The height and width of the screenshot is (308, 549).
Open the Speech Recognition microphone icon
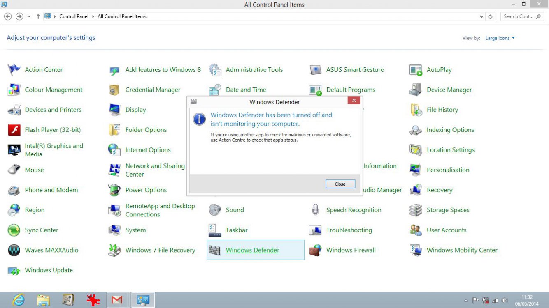tap(315, 210)
